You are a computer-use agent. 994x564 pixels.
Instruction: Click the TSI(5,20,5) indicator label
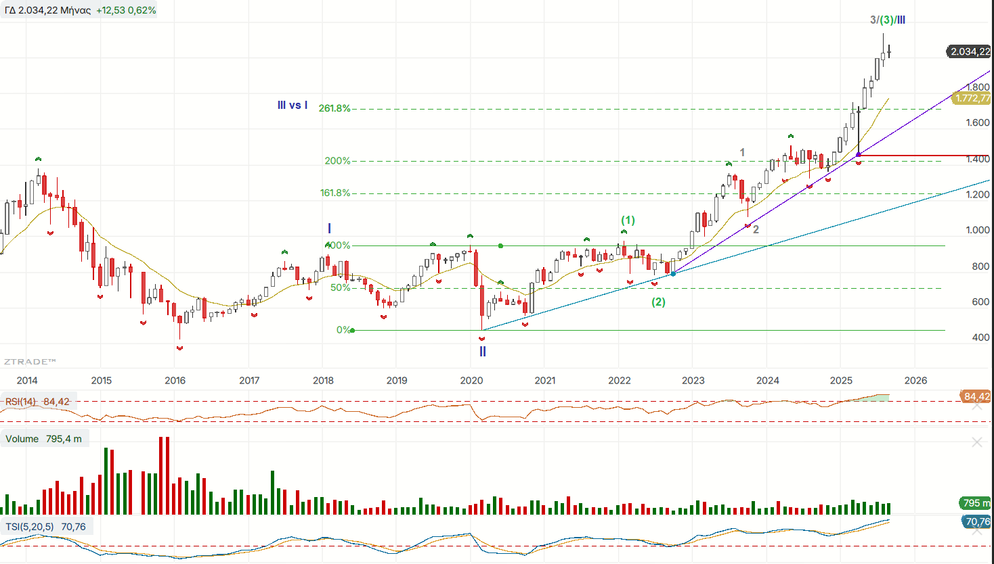[45, 527]
